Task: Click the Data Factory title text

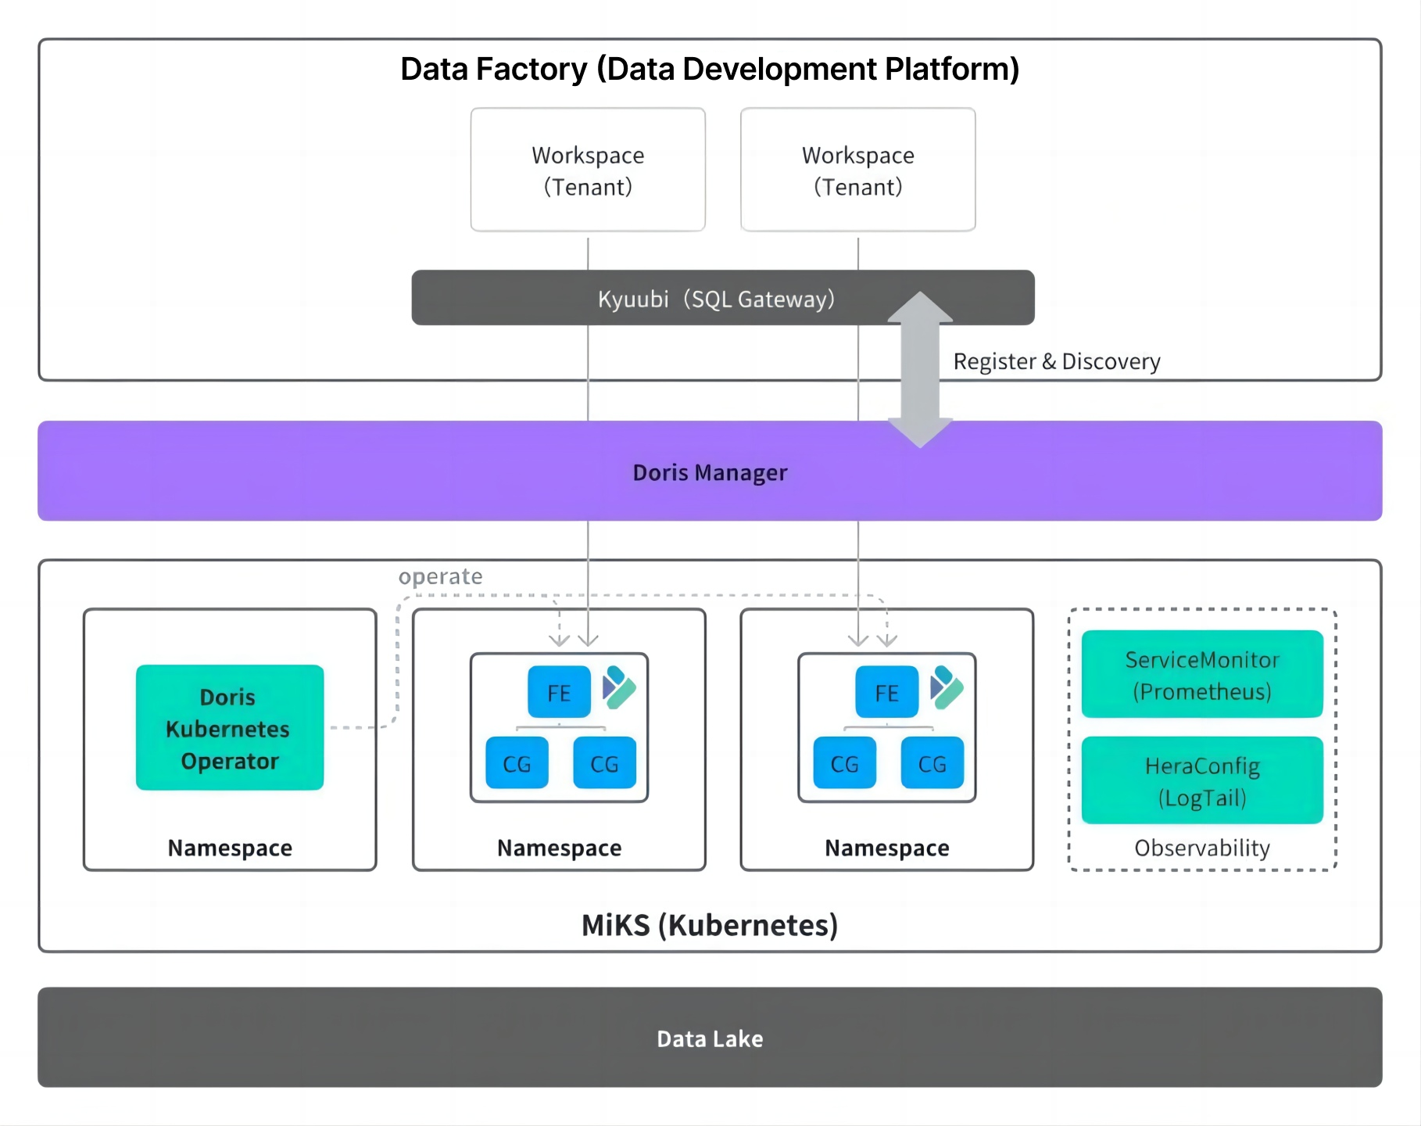Action: click(710, 69)
